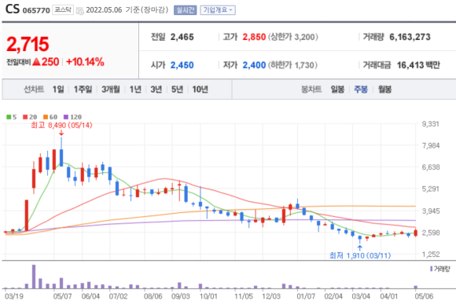
Task: Click the 05/06 date label on x-axis
Action: click(424, 296)
